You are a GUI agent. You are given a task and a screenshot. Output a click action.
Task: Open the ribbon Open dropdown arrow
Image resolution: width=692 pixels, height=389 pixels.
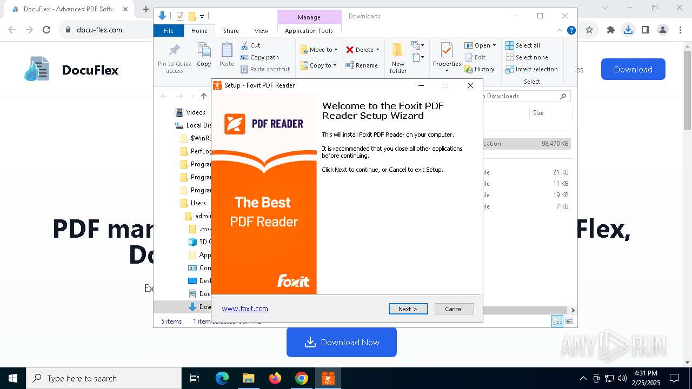tap(494, 45)
